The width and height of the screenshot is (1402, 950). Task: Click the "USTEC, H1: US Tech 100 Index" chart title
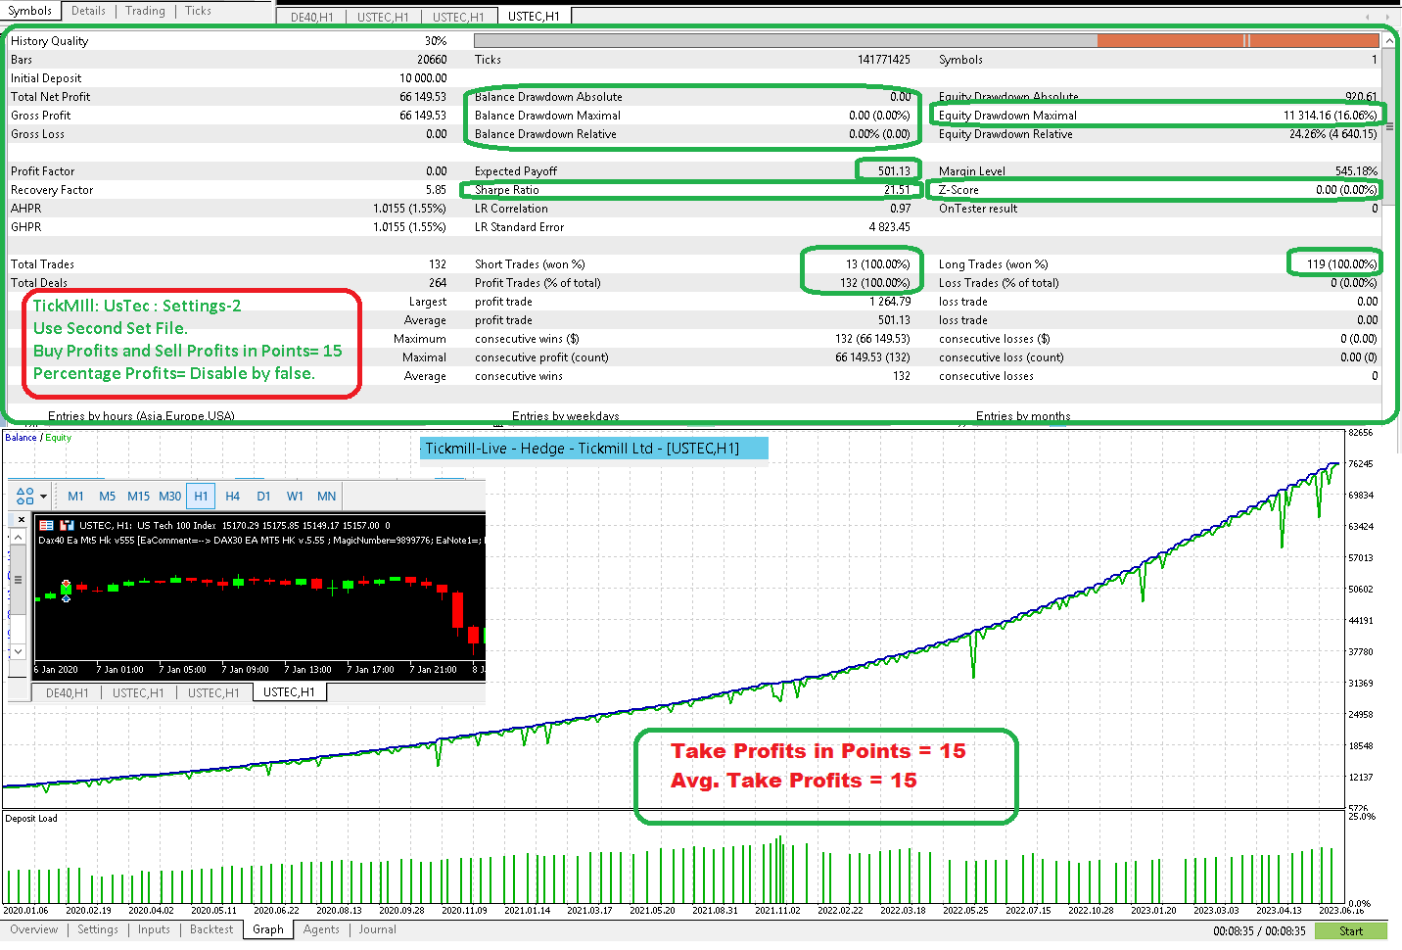point(148,526)
